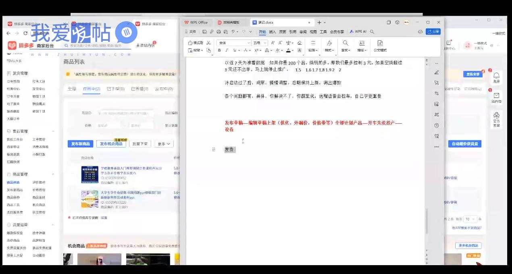This screenshot has width=512, height=274.
Task: Switch to the 视图 ribbon tab
Action: (313, 31)
